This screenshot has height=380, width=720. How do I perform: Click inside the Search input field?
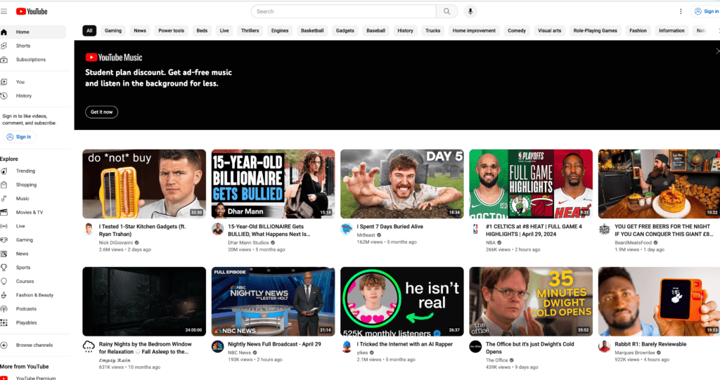(x=343, y=11)
